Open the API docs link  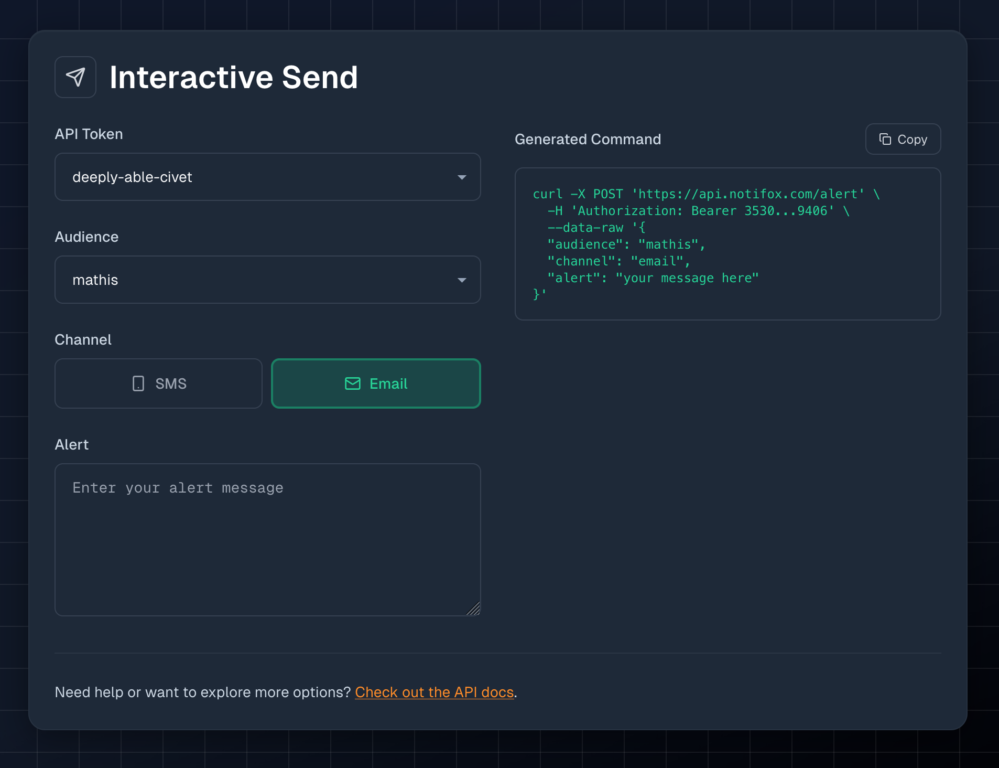[x=433, y=692]
